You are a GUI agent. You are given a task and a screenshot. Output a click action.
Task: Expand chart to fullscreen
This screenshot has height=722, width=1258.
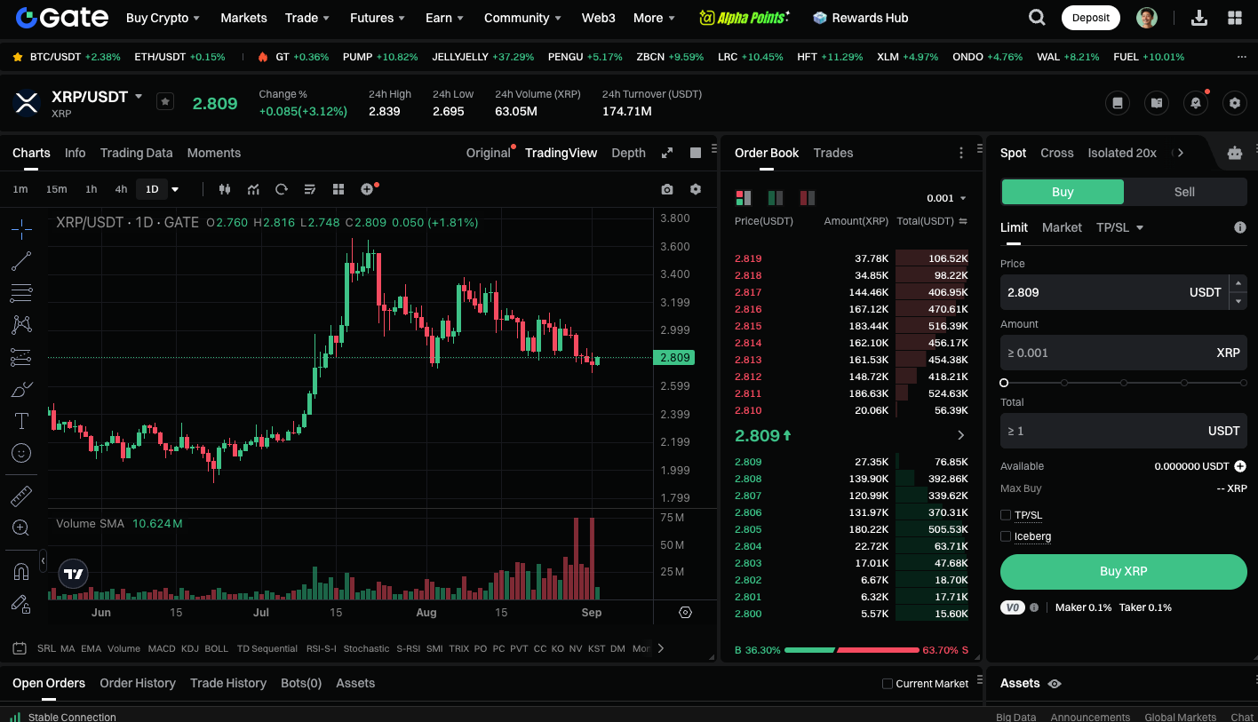pyautogui.click(x=667, y=153)
